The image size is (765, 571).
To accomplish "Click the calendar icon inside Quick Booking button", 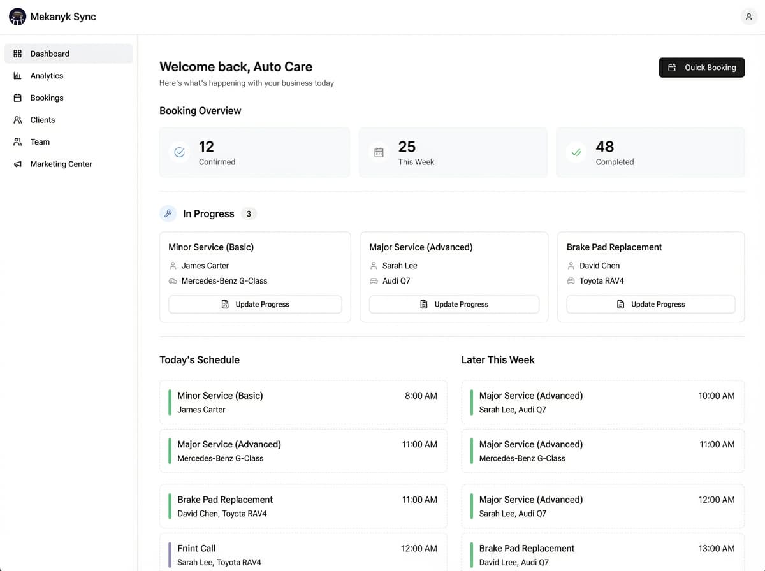I will tap(672, 67).
